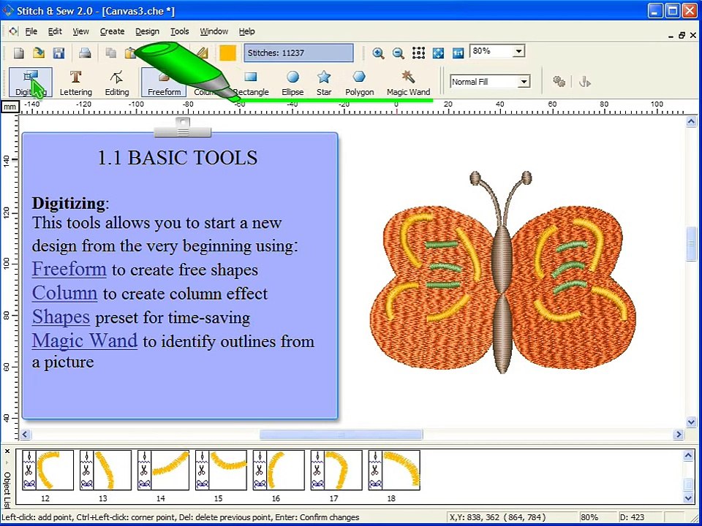
Task: Click the needle icon in object 14
Action: pyautogui.click(x=144, y=457)
